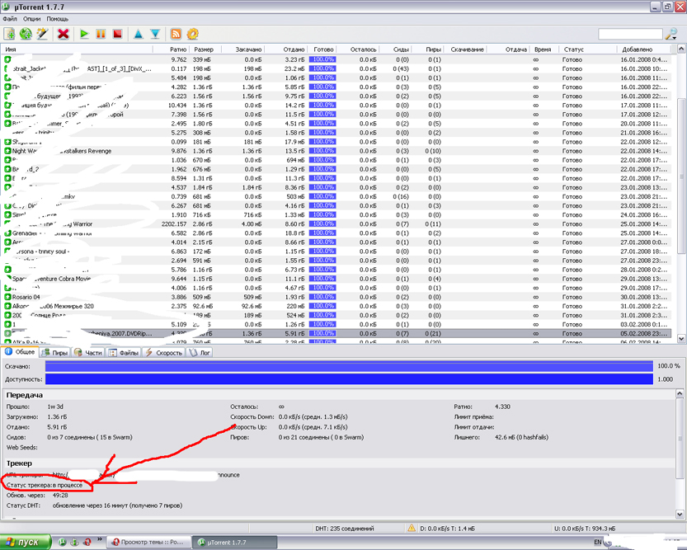Image resolution: width=687 pixels, height=550 pixels.
Task: Click the status icon of the Rosario 04 torrent
Action: (x=8, y=297)
